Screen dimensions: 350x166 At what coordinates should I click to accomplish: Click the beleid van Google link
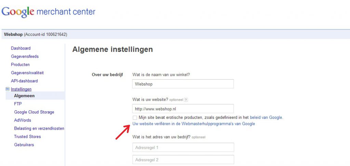(266, 117)
